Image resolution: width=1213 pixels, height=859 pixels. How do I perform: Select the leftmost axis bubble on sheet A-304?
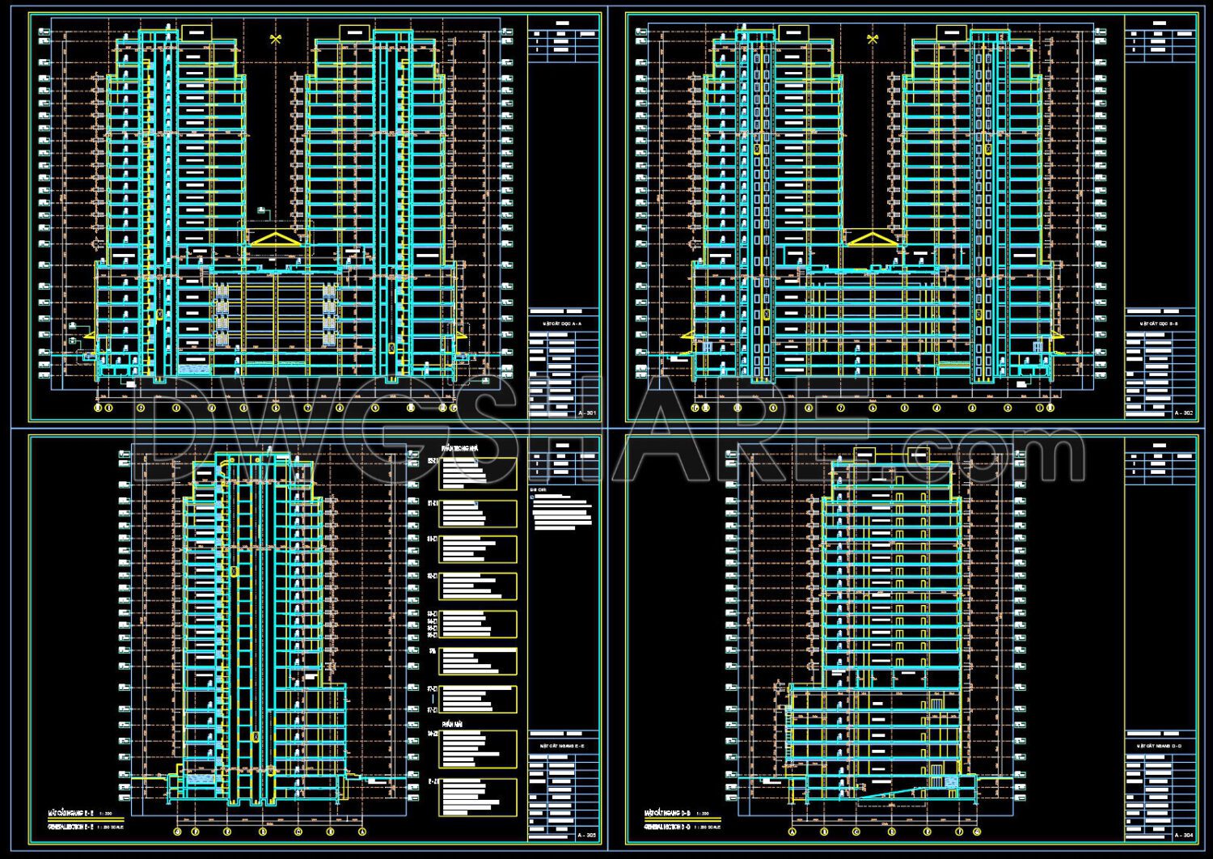791,831
